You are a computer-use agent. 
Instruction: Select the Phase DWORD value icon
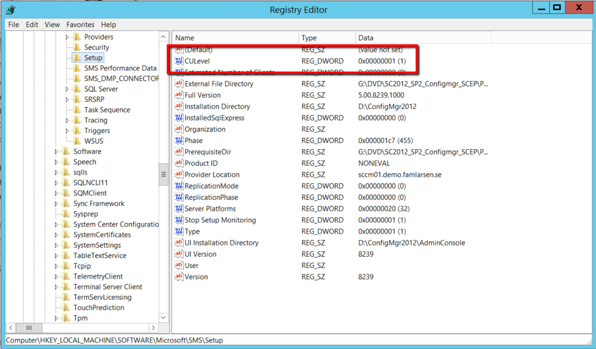point(179,141)
